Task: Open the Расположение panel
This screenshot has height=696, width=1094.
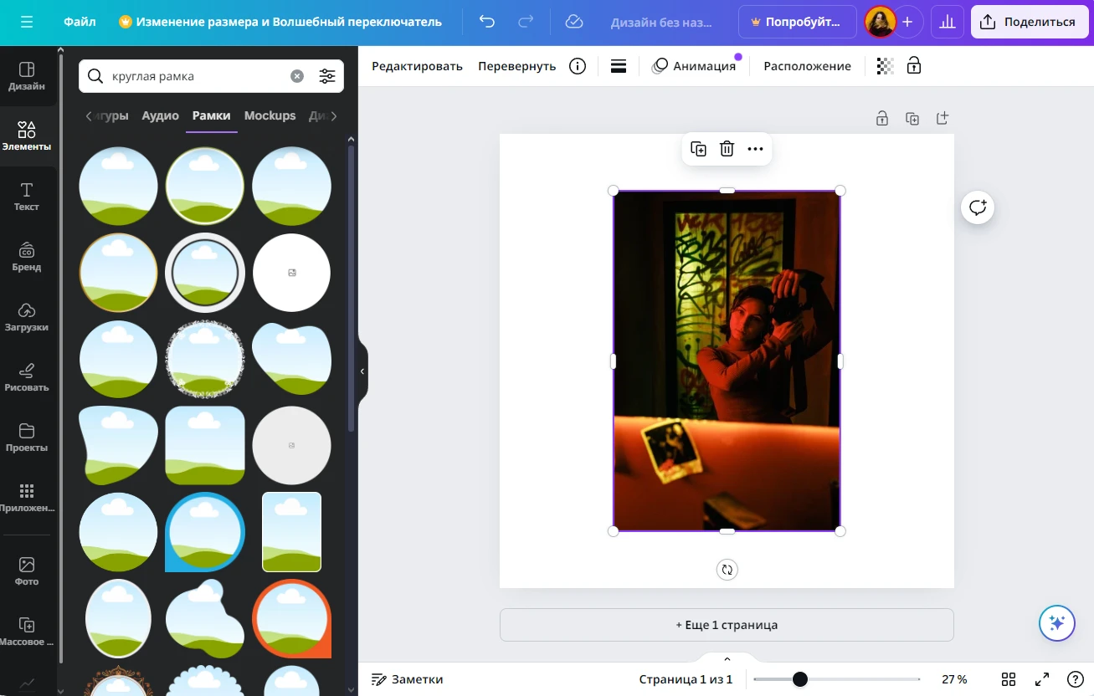Action: coord(807,66)
